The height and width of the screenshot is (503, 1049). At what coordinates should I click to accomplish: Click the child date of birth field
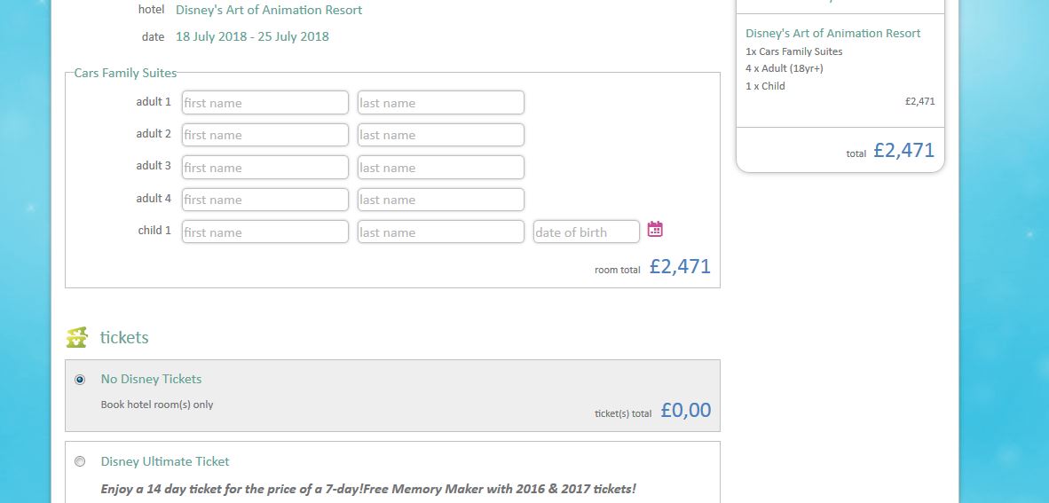(586, 232)
